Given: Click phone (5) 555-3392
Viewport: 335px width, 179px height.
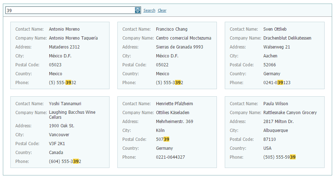Looking at the screenshot, I should [169, 83].
